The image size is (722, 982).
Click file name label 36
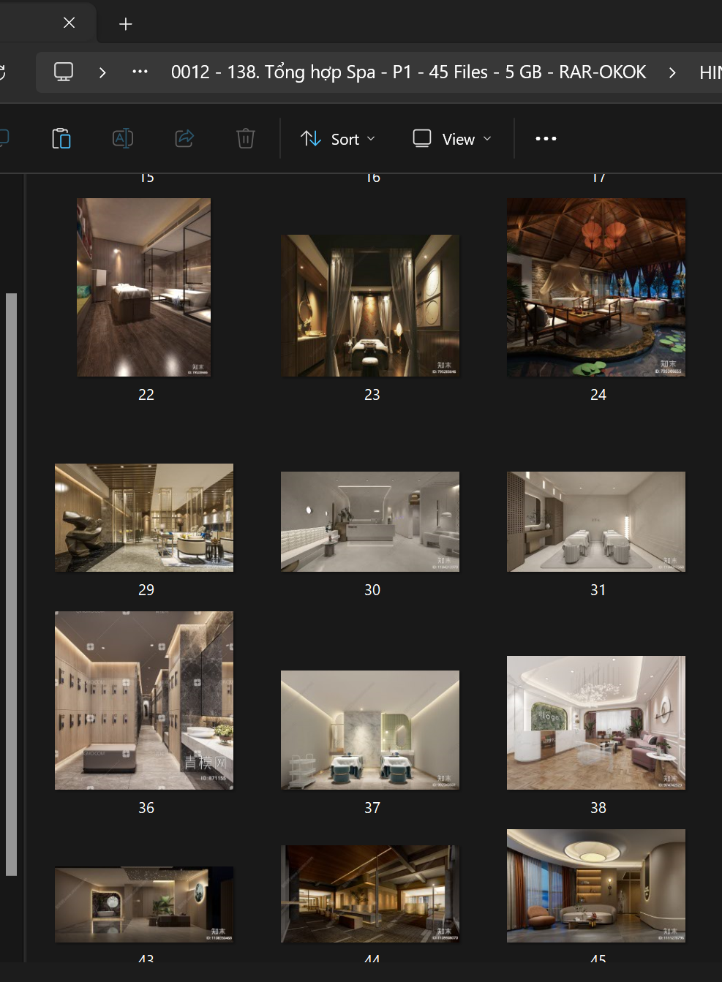tap(146, 808)
